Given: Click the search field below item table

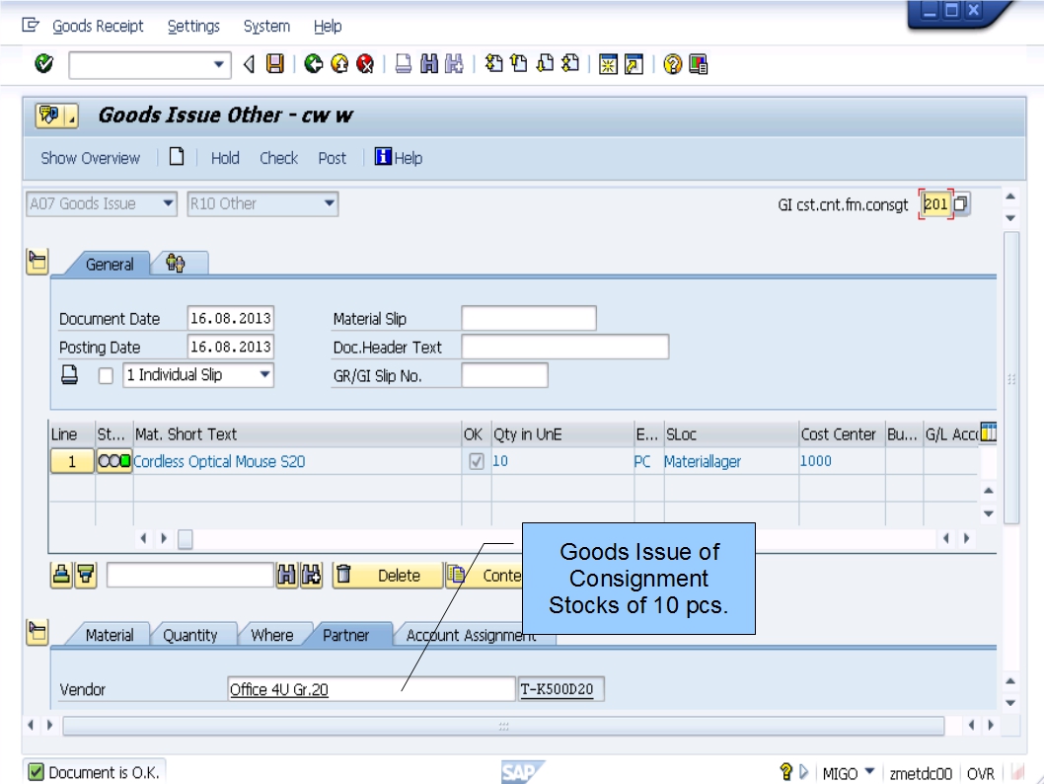Looking at the screenshot, I should click(x=190, y=575).
